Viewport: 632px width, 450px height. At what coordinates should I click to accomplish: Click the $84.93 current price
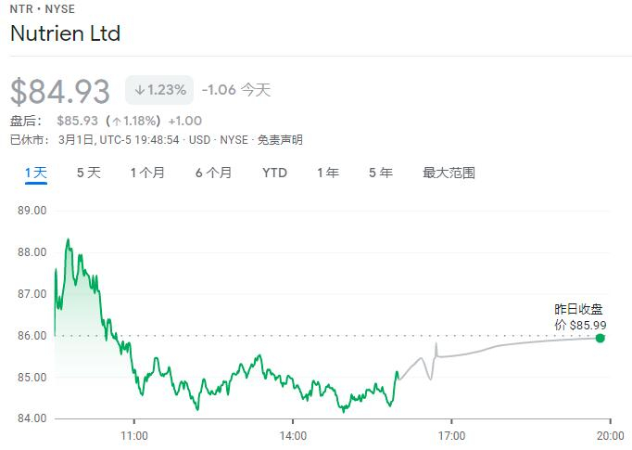coord(60,91)
